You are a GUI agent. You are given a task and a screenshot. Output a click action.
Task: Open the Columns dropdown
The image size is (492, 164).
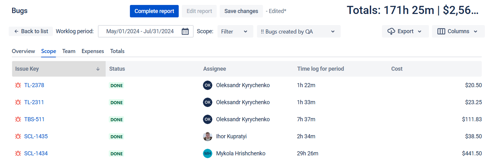(458, 31)
